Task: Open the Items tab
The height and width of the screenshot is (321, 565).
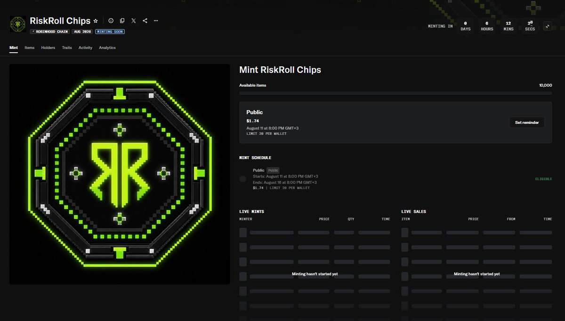Action: 29,48
